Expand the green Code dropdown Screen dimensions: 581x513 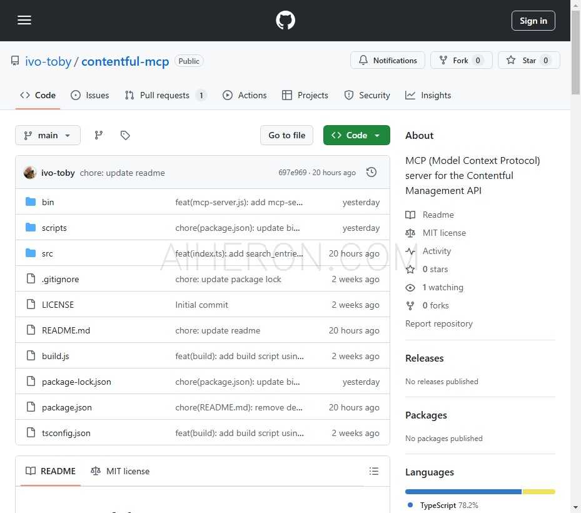[x=356, y=135]
